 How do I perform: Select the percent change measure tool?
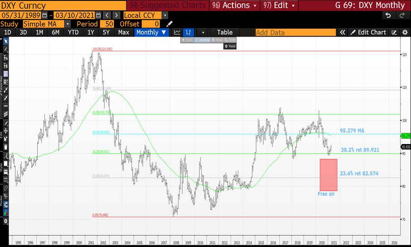tap(5, 58)
